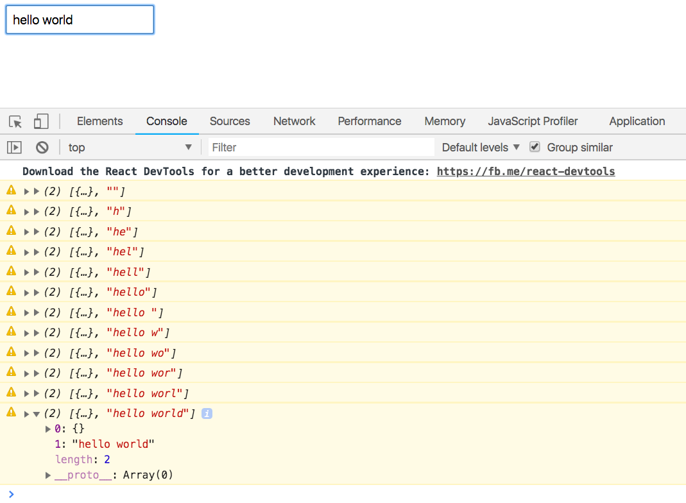Click the info badge next to hello world log
The width and height of the screenshot is (686, 503).
206,414
